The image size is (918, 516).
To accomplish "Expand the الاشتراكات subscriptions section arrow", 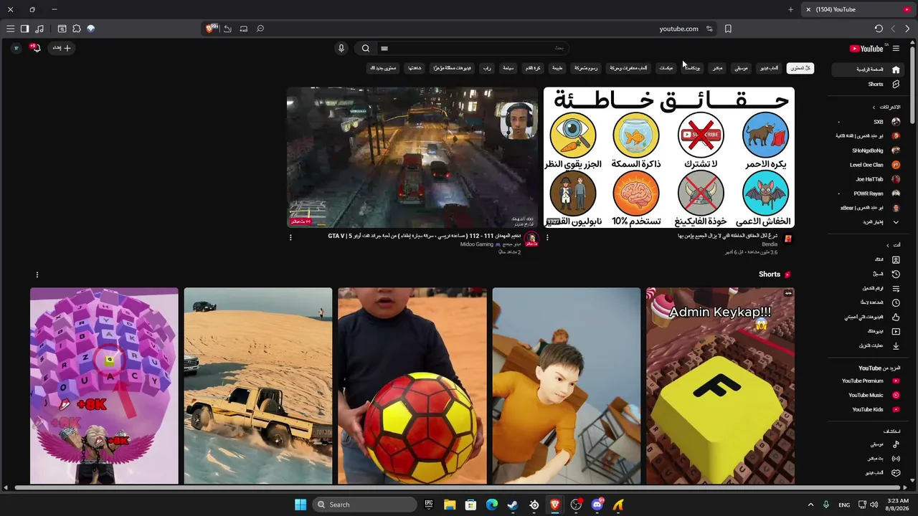I will (874, 107).
